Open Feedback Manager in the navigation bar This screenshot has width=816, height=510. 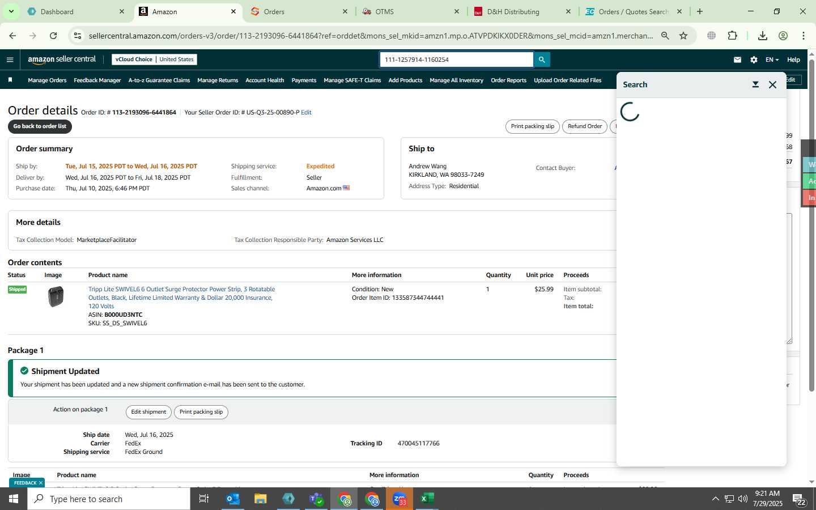(x=97, y=80)
